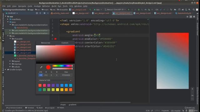Open Resource Manager side tab
The width and height of the screenshot is (200, 112).
click(3, 21)
